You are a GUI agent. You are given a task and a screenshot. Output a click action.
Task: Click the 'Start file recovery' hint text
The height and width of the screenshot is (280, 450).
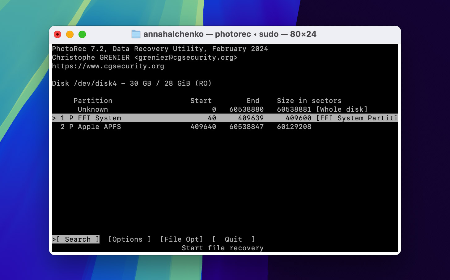pos(223,248)
